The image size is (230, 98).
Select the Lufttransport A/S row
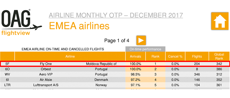115,85
